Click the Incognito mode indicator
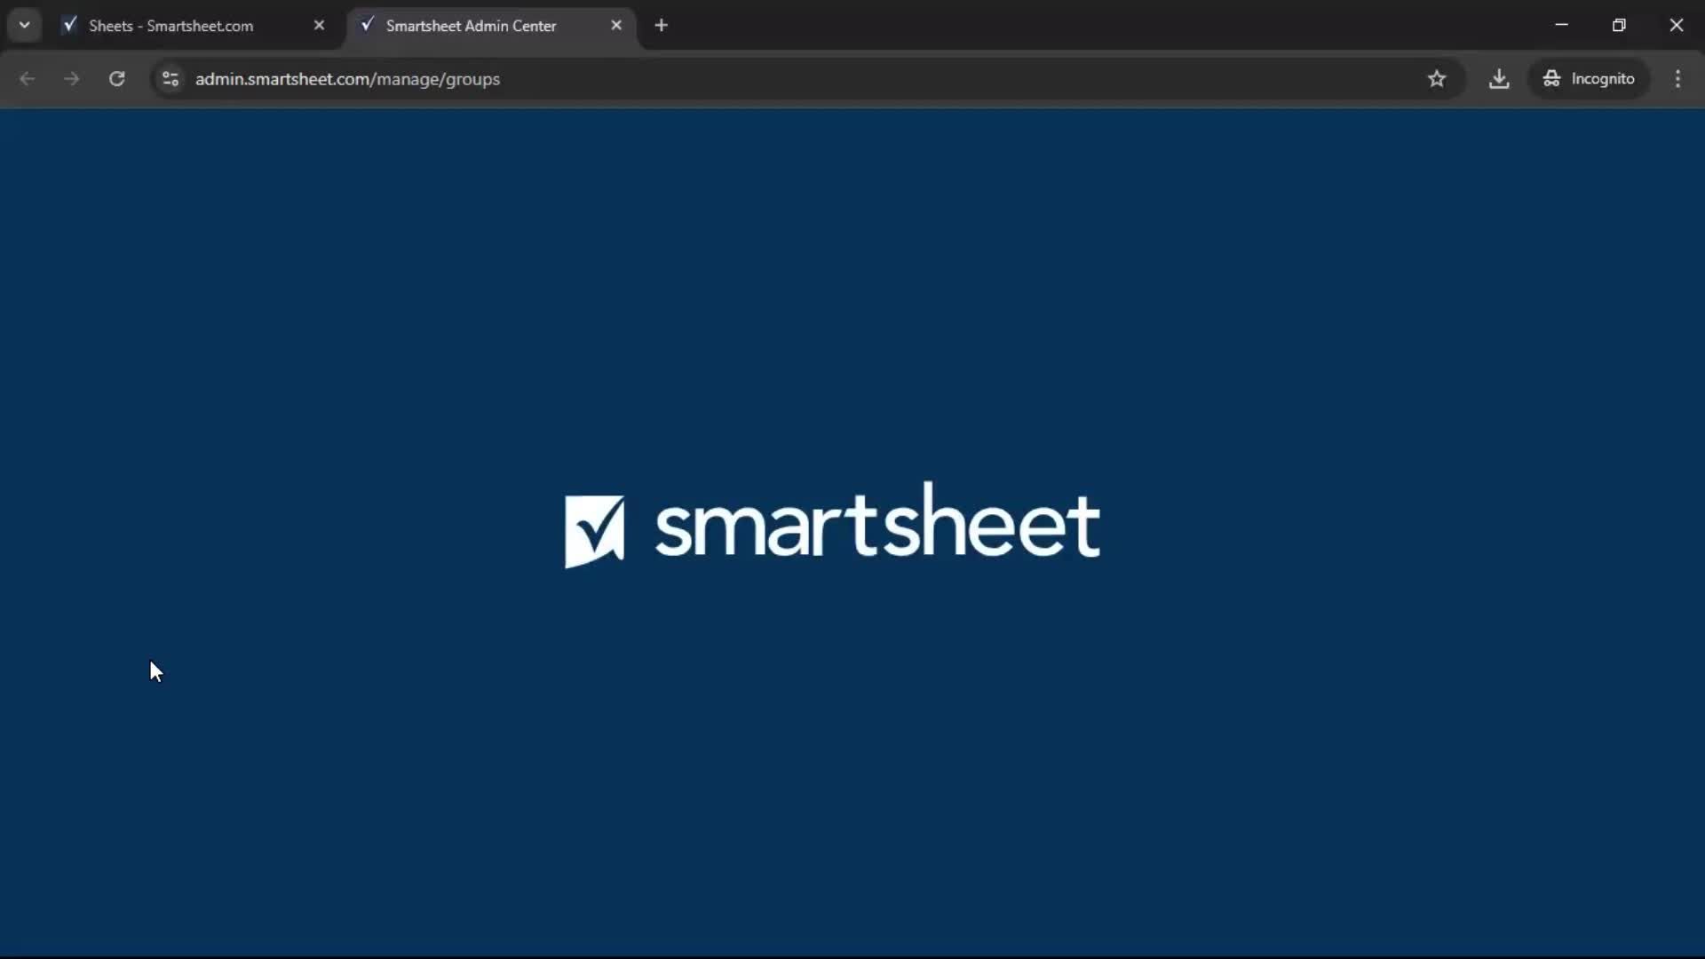Viewport: 1705px width, 959px height. point(1589,78)
